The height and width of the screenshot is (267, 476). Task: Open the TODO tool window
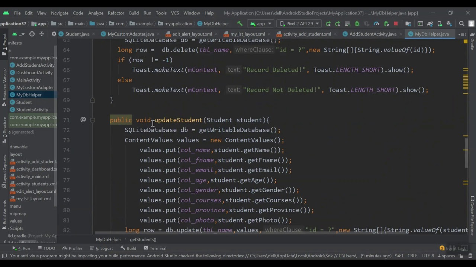[46, 248]
